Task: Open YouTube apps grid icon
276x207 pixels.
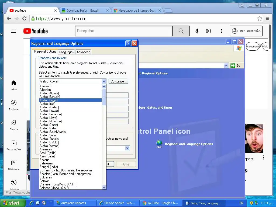Action: pos(209,31)
